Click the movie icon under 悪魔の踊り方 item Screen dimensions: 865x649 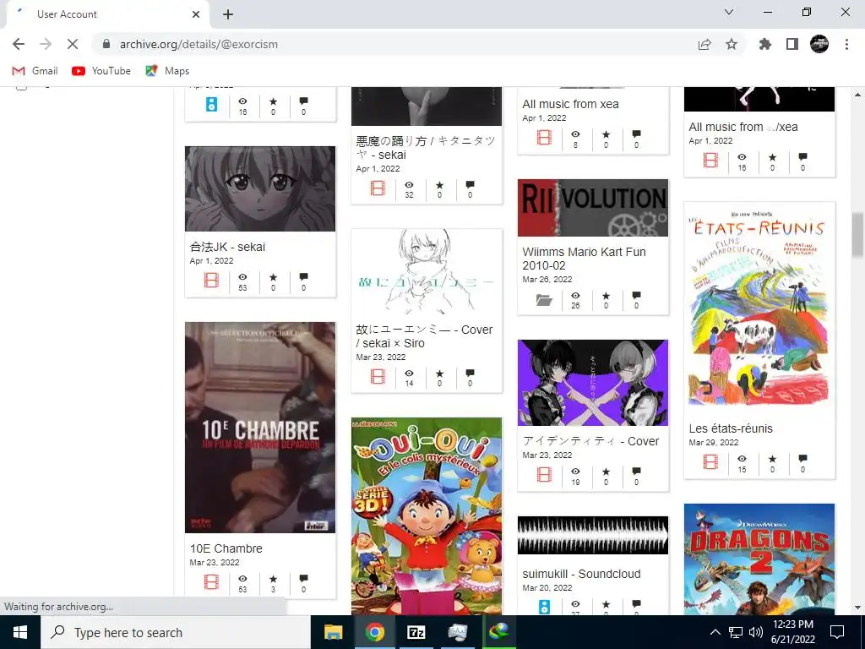pos(378,188)
